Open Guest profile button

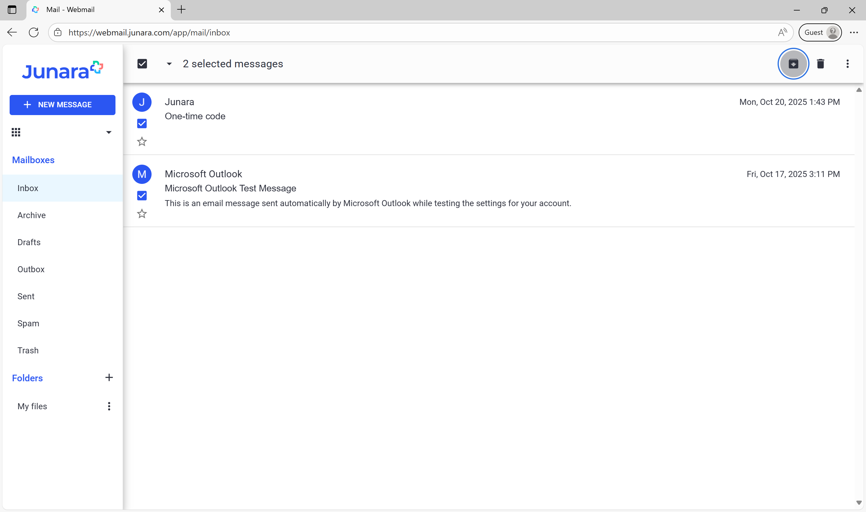click(x=820, y=32)
